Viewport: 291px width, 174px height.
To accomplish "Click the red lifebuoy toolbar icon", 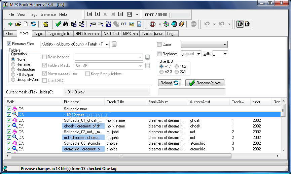I will tap(152, 24).
